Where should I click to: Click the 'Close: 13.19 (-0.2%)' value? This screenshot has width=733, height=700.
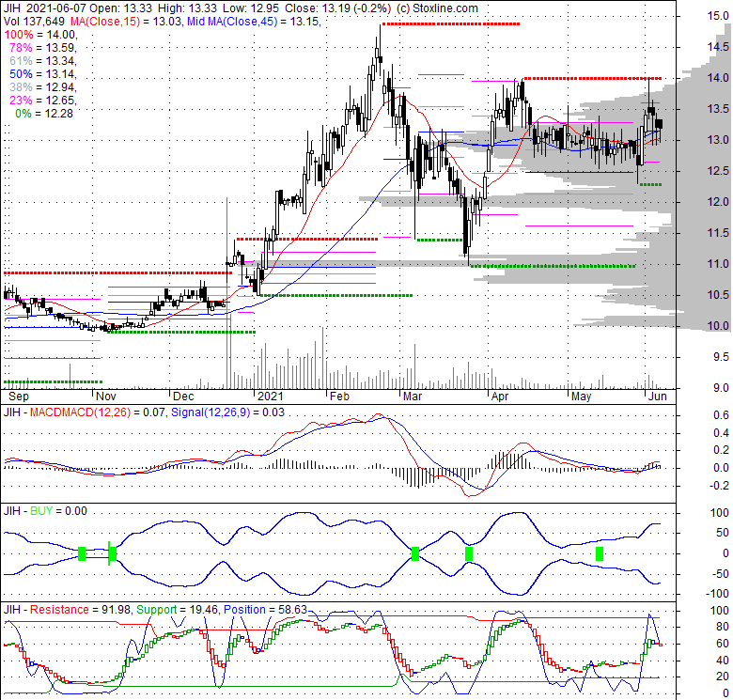click(337, 8)
